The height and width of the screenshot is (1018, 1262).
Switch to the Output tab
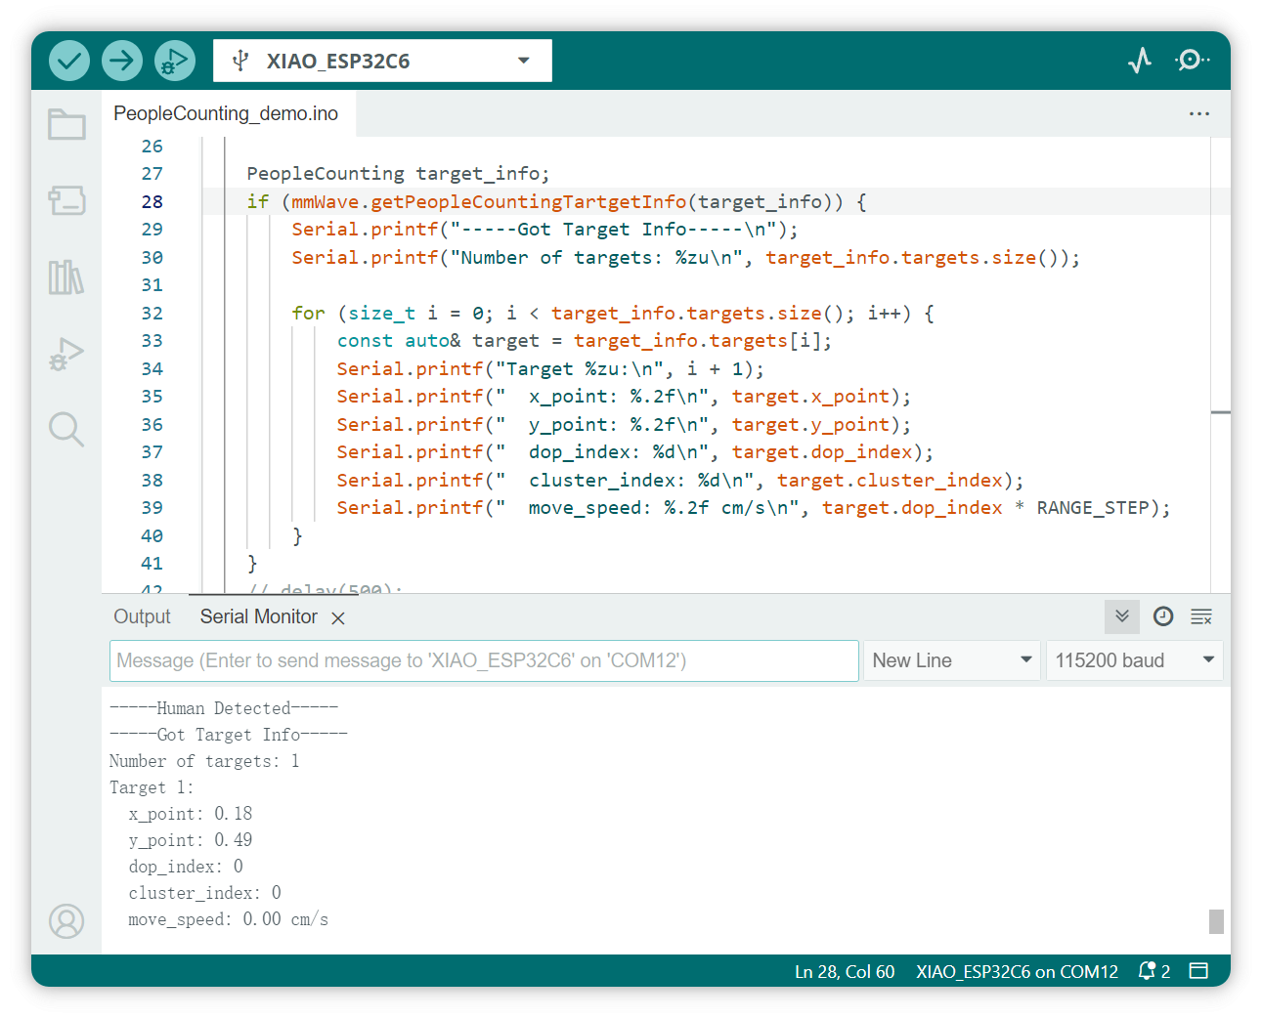click(142, 616)
